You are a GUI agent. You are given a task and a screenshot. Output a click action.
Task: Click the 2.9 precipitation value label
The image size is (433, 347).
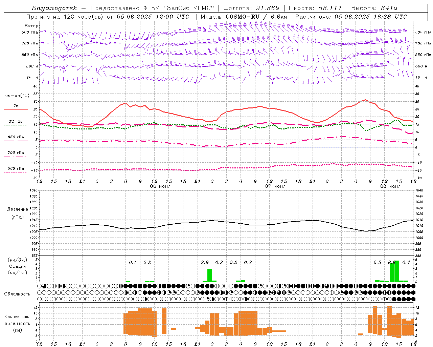click(205, 262)
